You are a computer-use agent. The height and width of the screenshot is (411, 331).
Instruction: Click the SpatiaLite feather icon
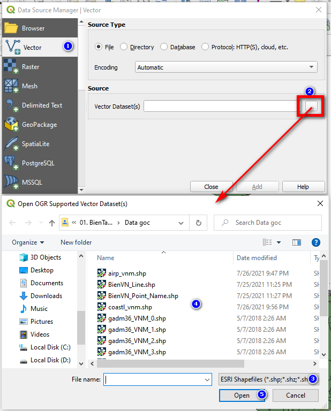(11, 143)
